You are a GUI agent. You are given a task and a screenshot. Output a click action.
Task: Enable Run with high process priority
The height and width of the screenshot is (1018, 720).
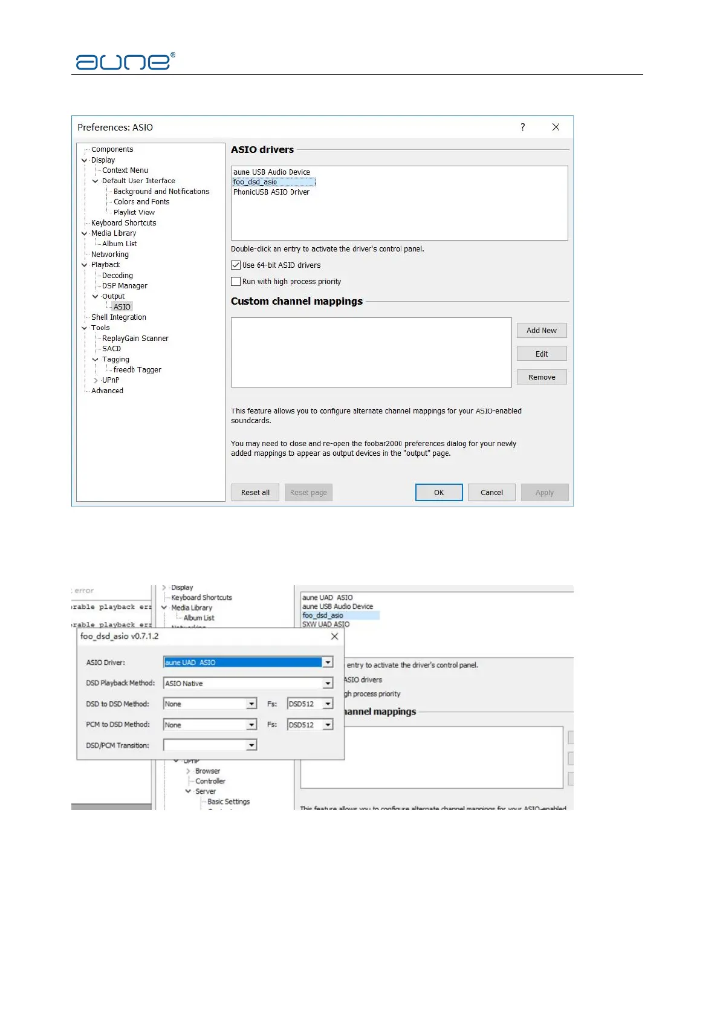click(x=236, y=282)
